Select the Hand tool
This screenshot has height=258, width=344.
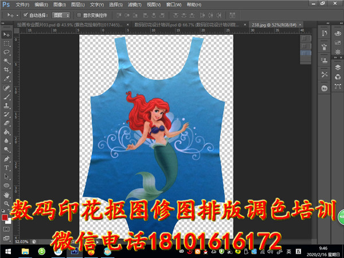coord(6,195)
